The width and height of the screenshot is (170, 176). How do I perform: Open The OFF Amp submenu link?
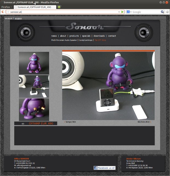[100, 40]
